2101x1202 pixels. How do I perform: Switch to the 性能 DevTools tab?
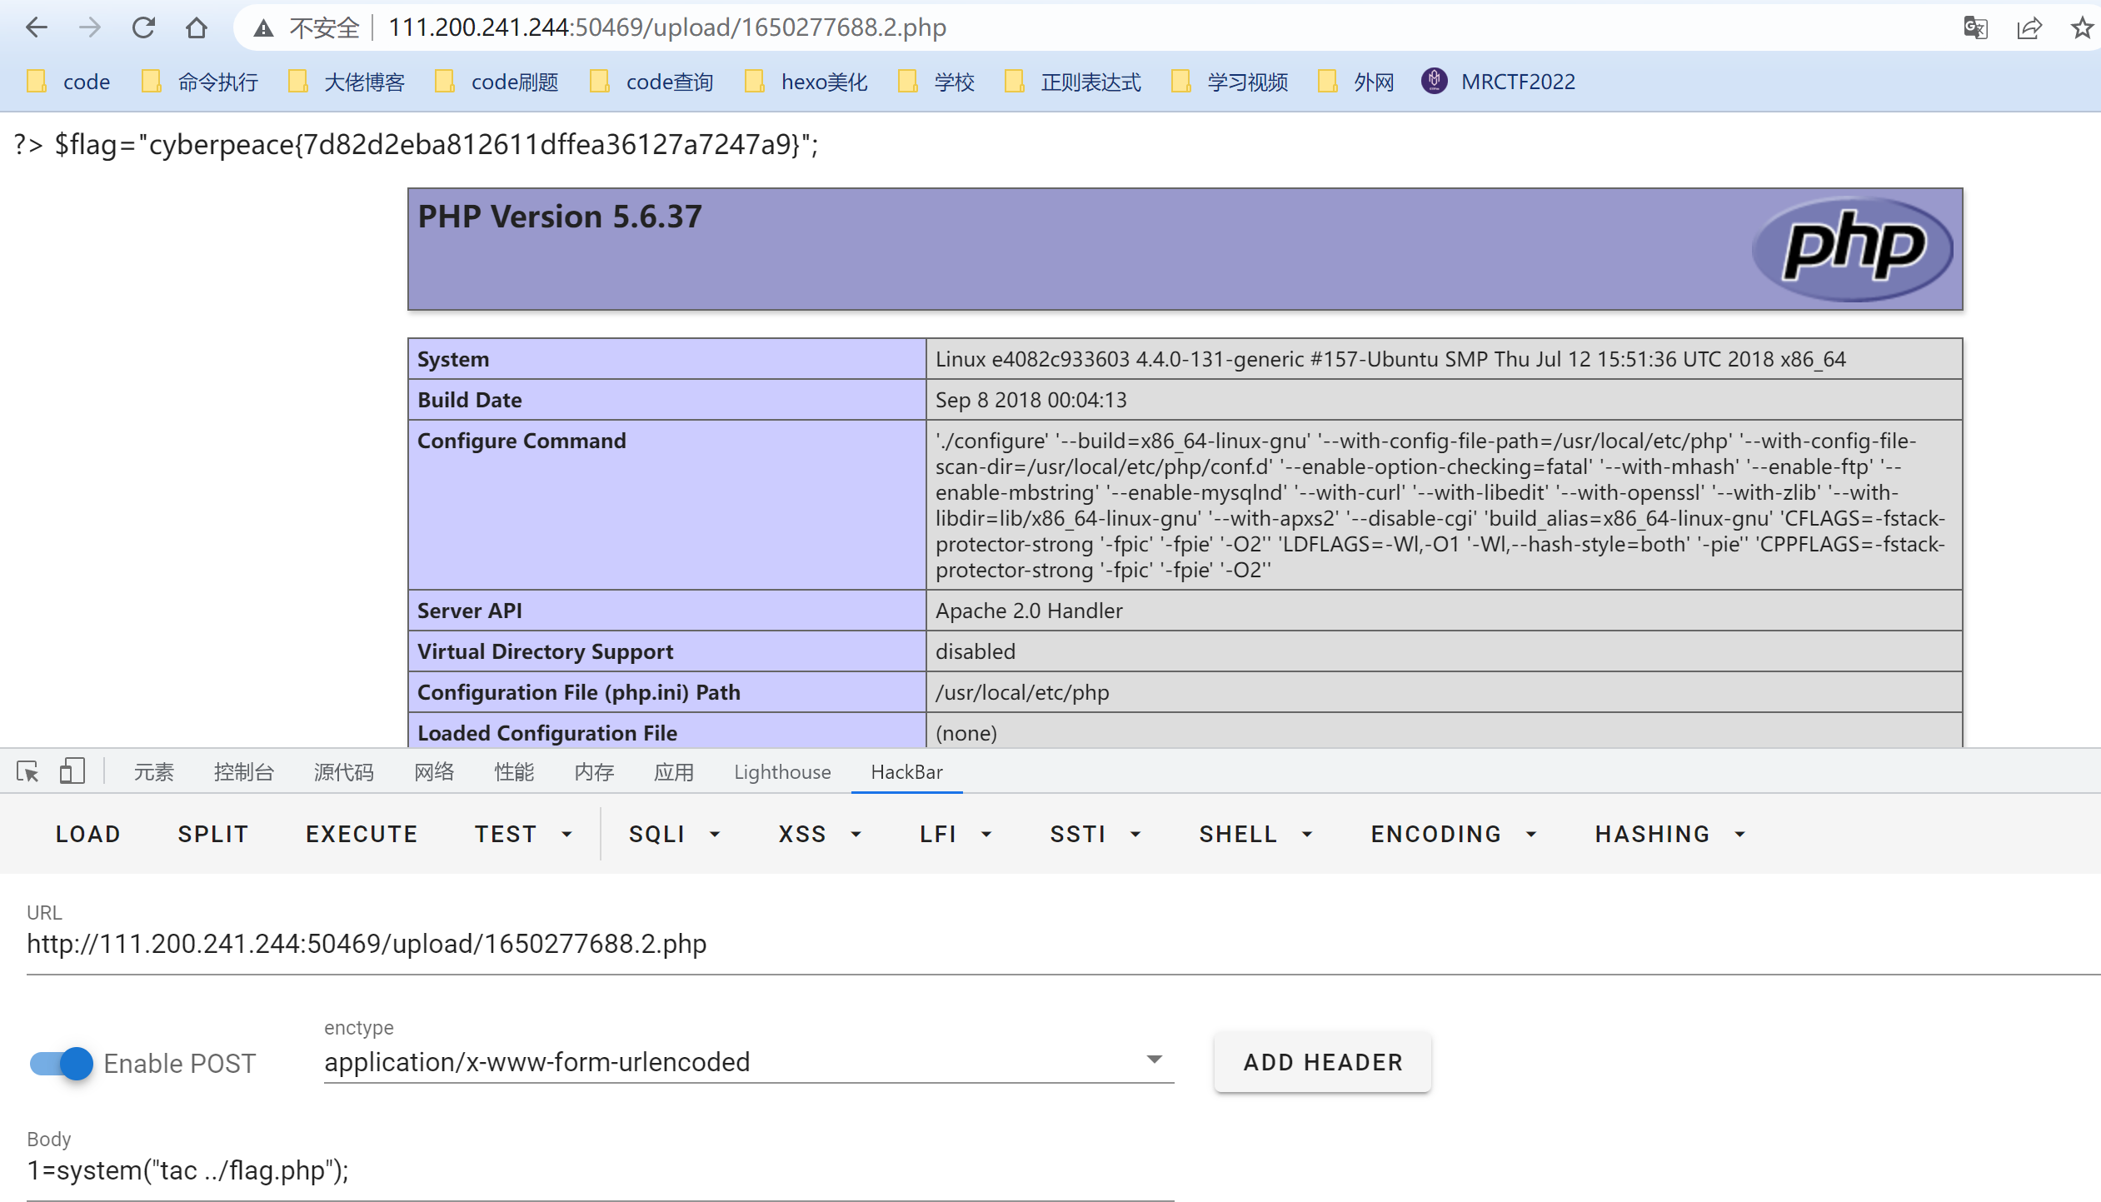(514, 772)
